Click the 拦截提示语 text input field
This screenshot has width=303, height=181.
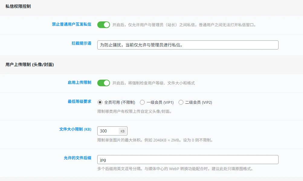tap(187, 45)
